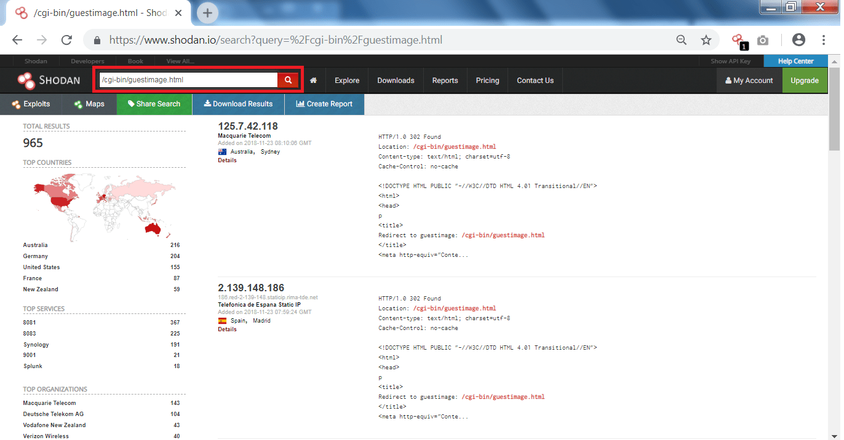Filter results by country United States
The height and width of the screenshot is (440, 844).
tap(41, 267)
